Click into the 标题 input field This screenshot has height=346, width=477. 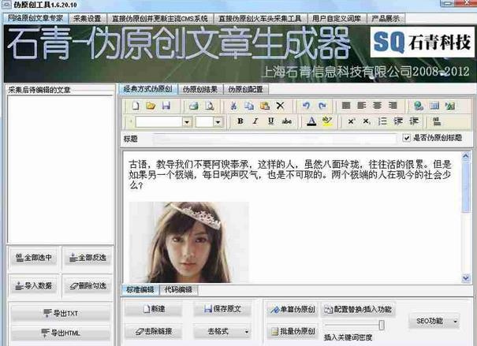point(274,139)
